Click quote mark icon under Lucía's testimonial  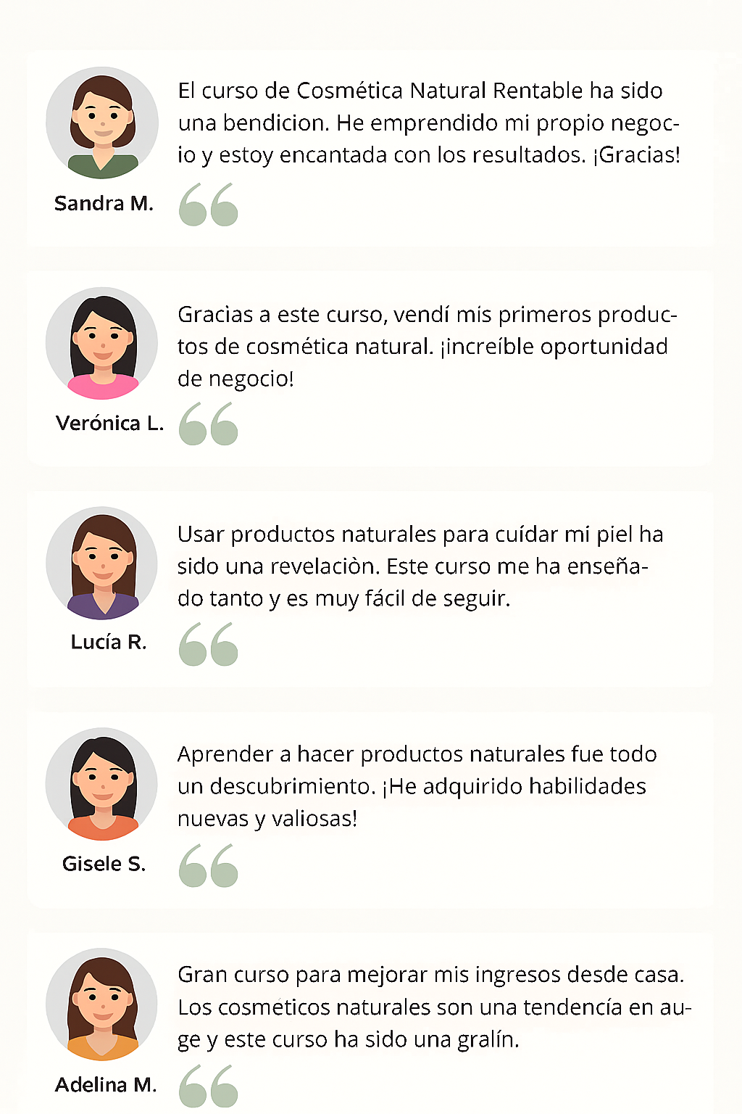coord(209,644)
